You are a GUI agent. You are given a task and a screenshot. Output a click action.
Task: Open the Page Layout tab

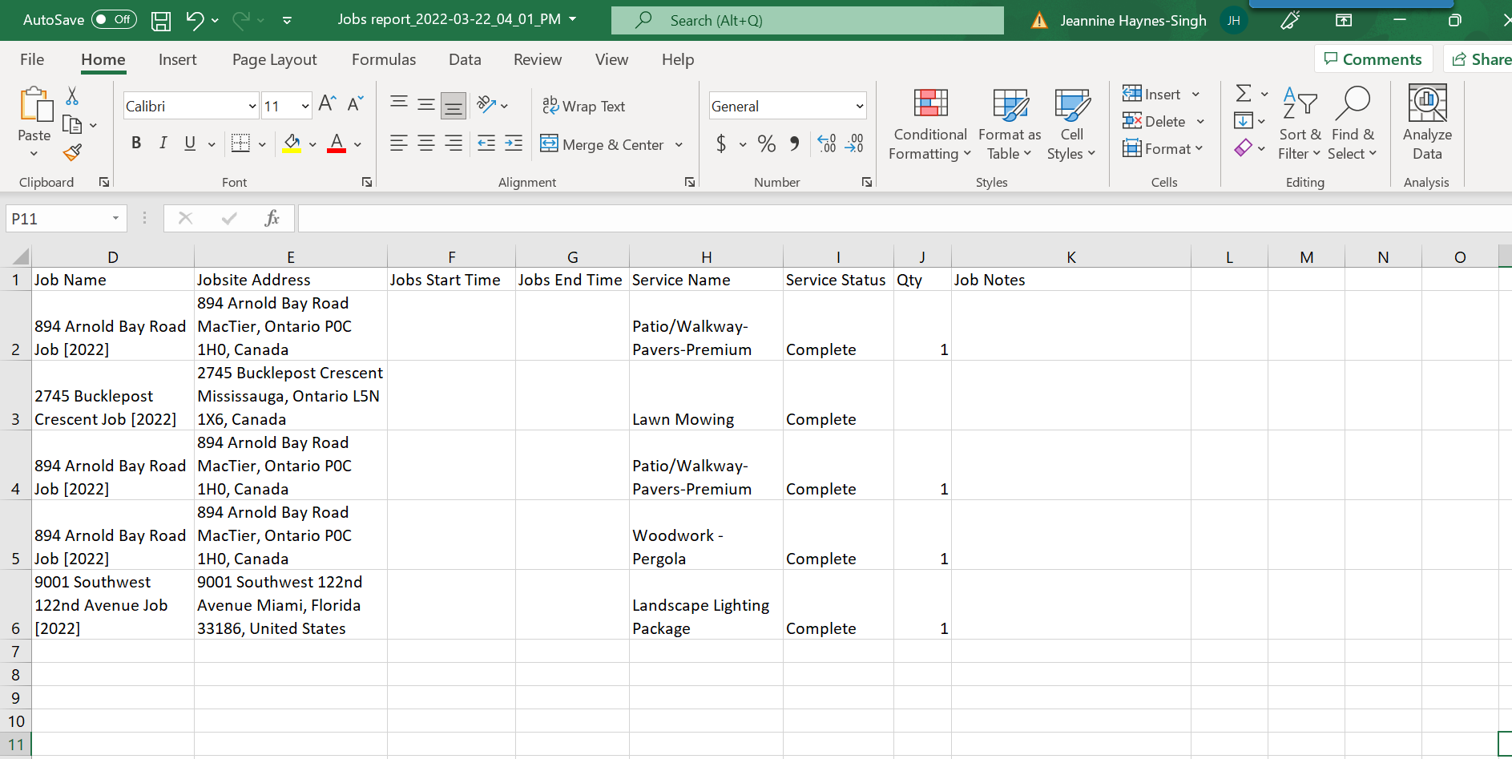(x=274, y=60)
